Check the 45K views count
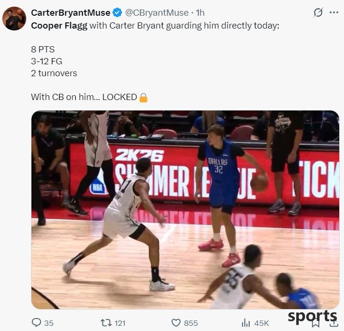Screen dimensions: 344x331 click(262, 323)
